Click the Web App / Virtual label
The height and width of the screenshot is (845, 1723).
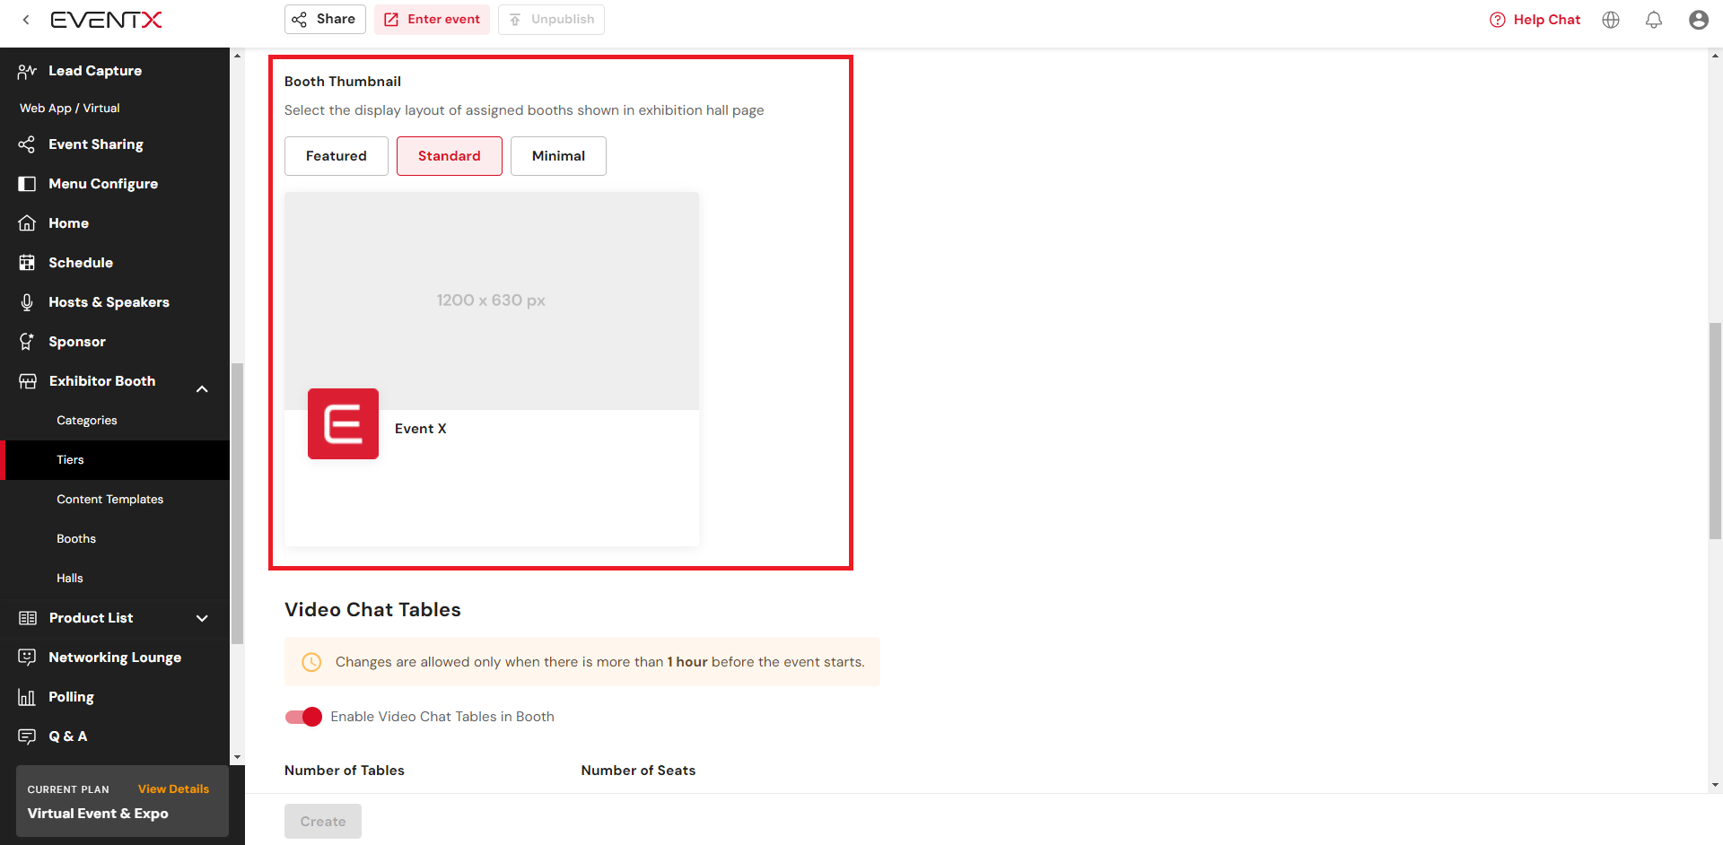(70, 109)
